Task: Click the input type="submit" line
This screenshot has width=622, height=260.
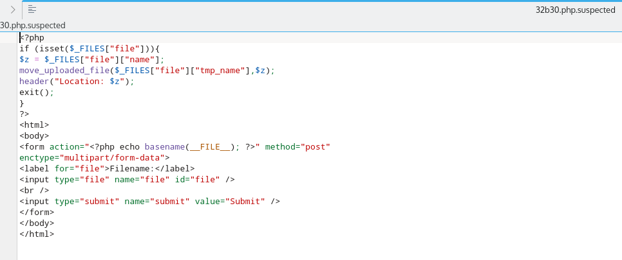Action: tap(149, 201)
